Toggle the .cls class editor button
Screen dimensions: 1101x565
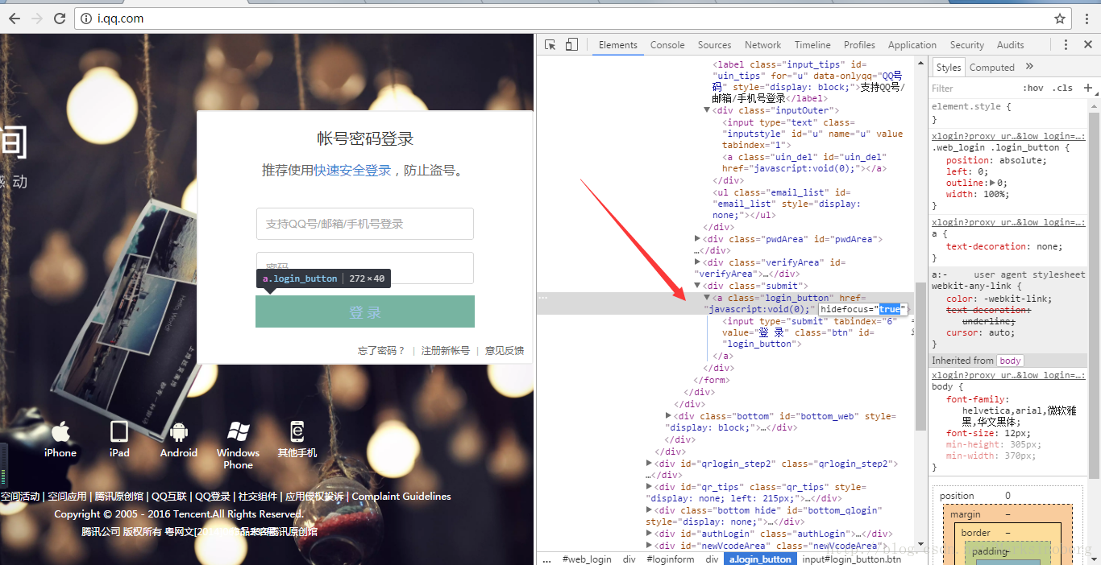1063,89
